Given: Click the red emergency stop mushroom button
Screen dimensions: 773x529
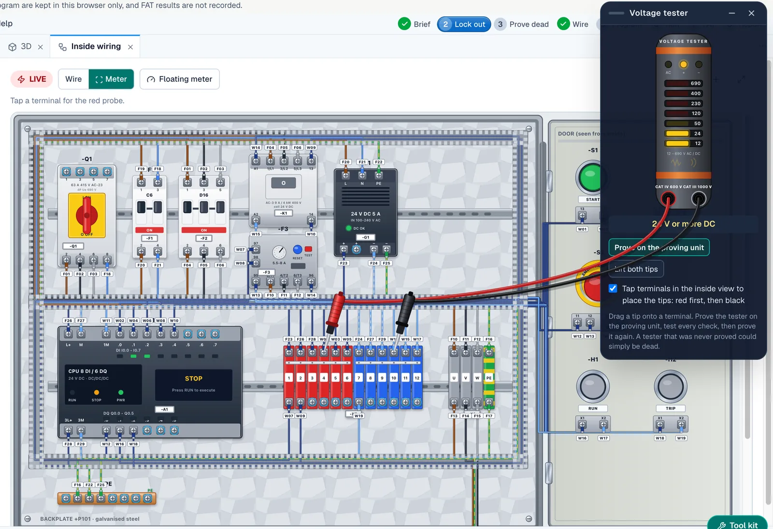Looking at the screenshot, I should click(591, 285).
